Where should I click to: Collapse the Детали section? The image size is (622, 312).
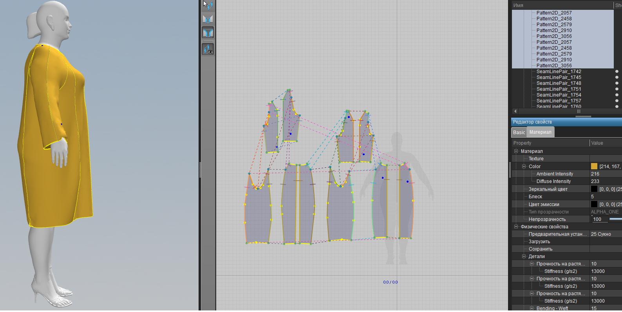(x=524, y=256)
